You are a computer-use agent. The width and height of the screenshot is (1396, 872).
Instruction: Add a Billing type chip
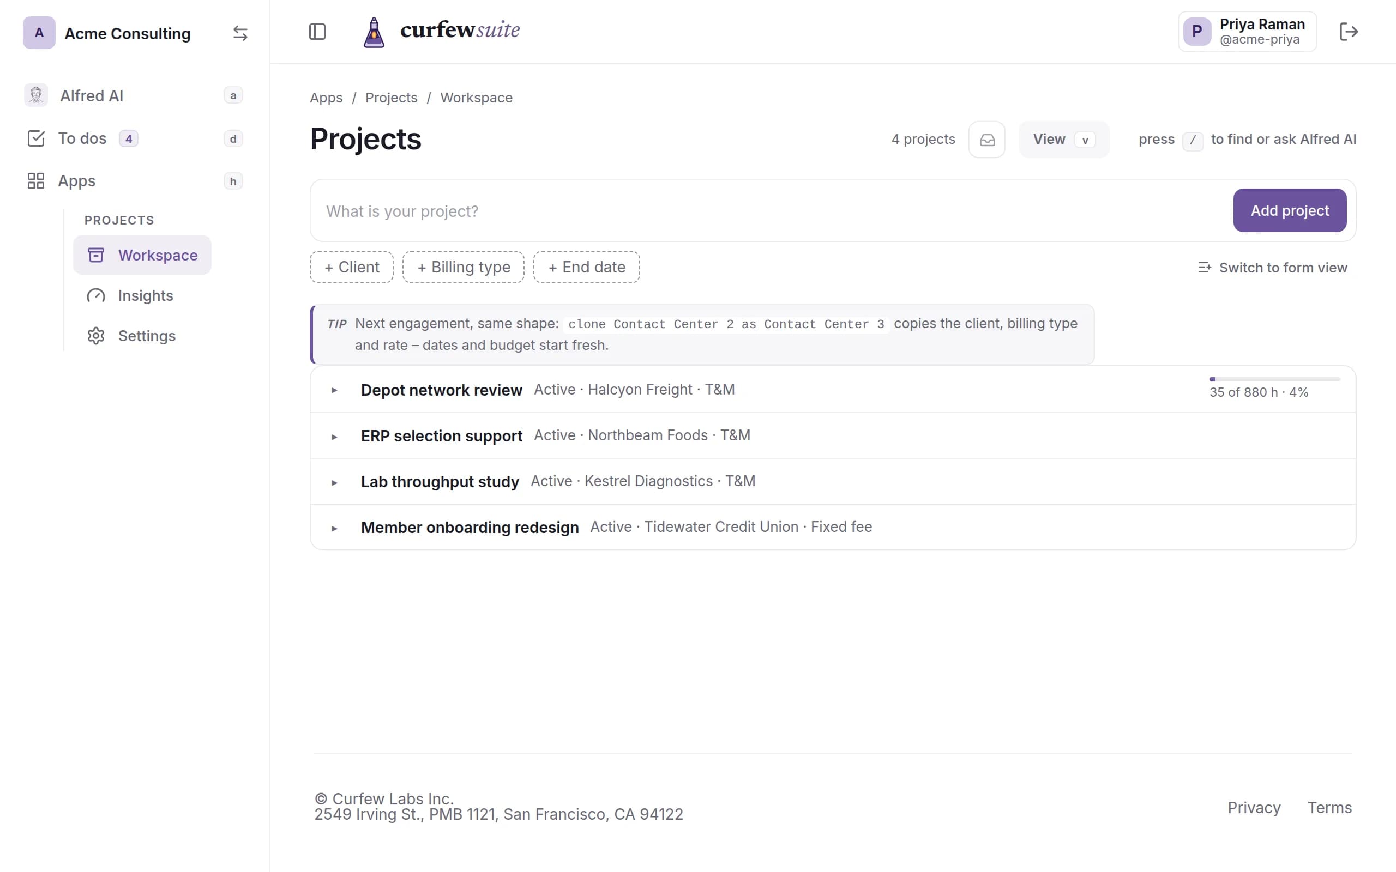(x=463, y=267)
